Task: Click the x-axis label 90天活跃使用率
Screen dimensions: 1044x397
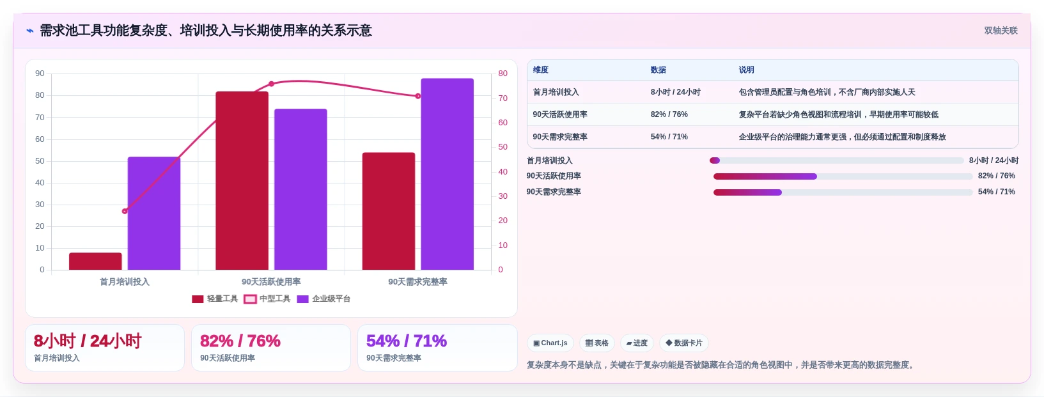Action: pyautogui.click(x=271, y=282)
